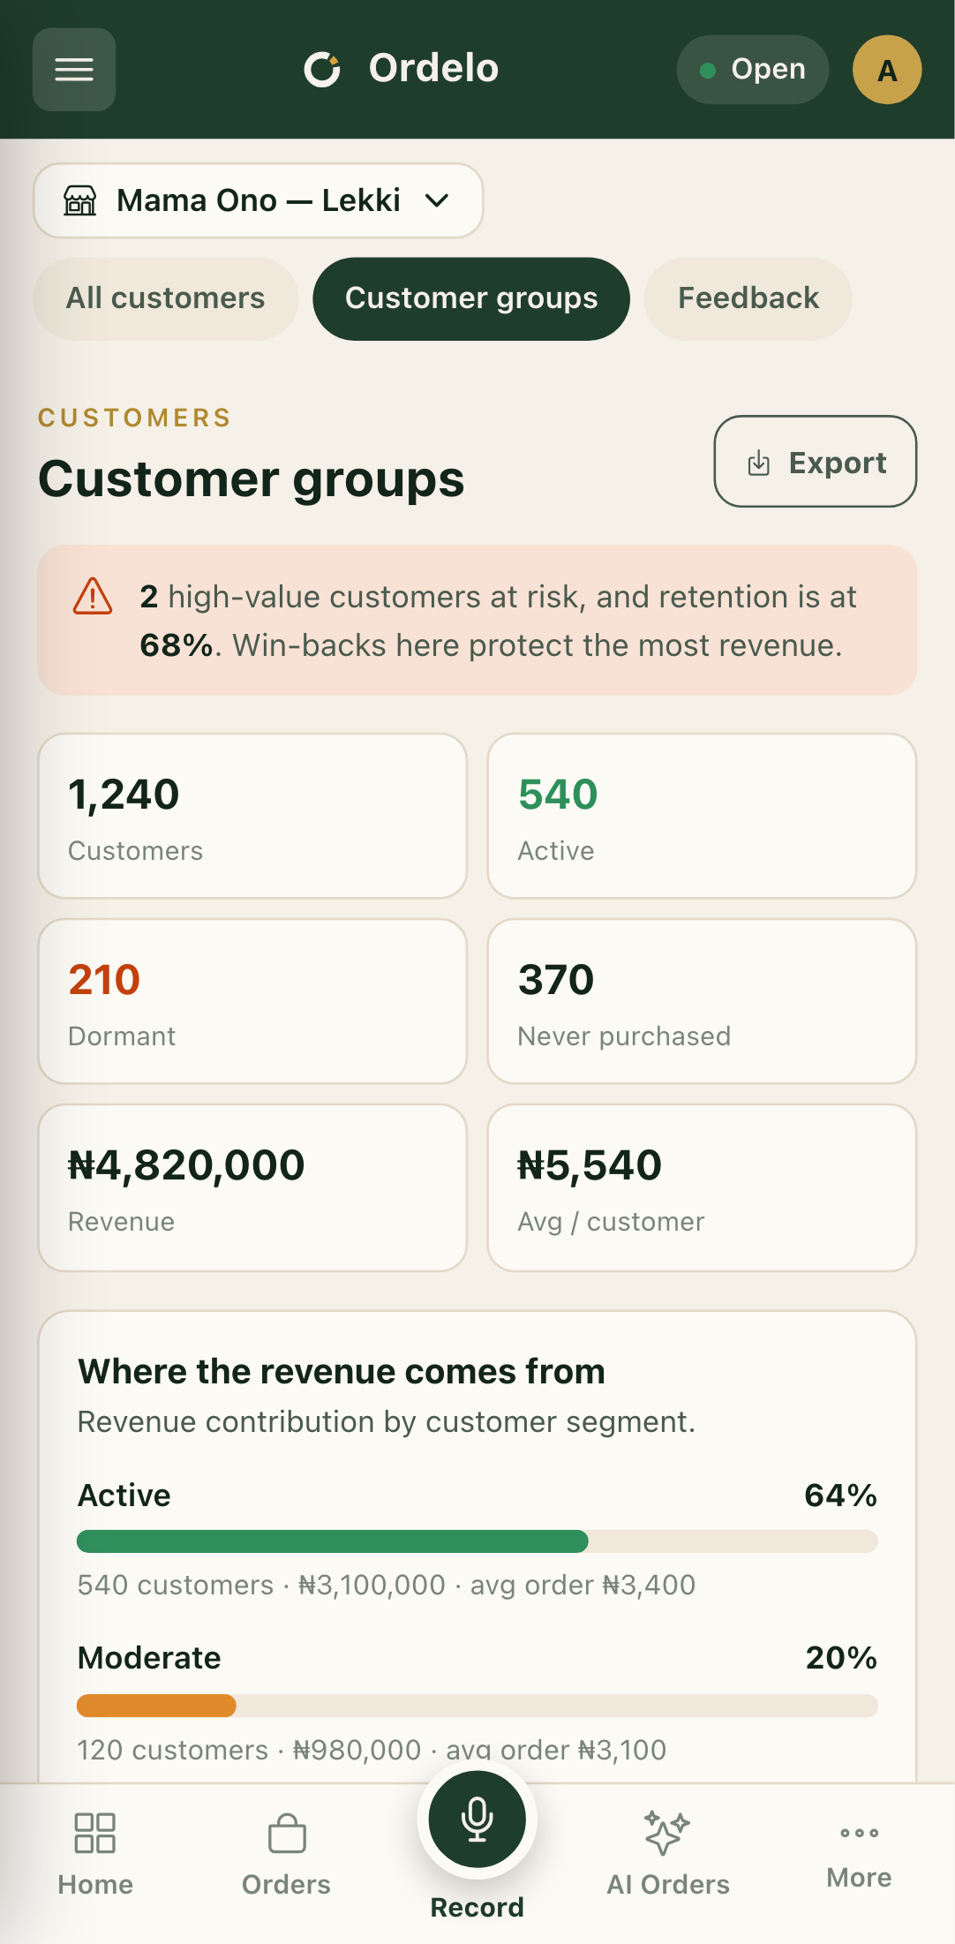
Task: Tap the red warning triangle in the alert
Action: [x=93, y=597]
